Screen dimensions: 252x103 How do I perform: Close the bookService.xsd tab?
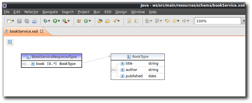42,31
